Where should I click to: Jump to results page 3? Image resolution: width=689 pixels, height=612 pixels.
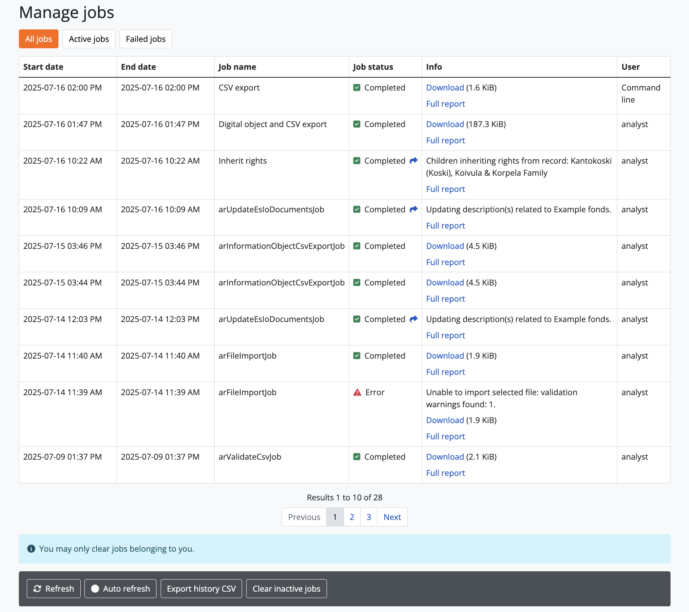click(369, 517)
